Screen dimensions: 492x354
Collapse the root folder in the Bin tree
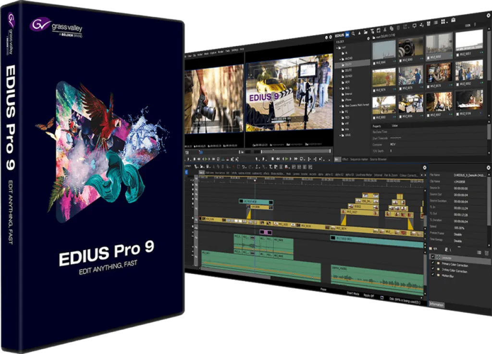coord(337,48)
